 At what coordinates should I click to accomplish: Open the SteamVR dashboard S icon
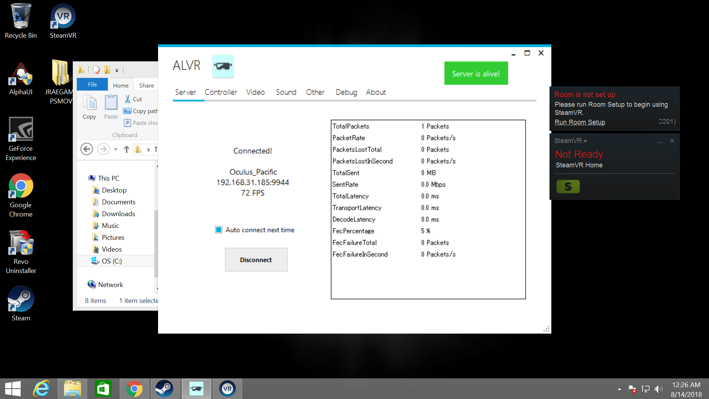point(568,187)
